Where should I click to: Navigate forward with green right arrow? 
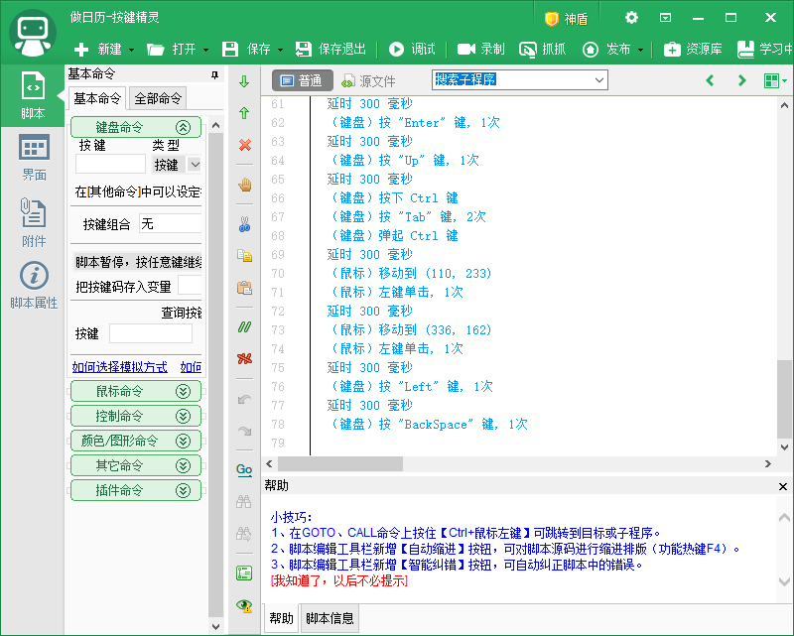741,80
